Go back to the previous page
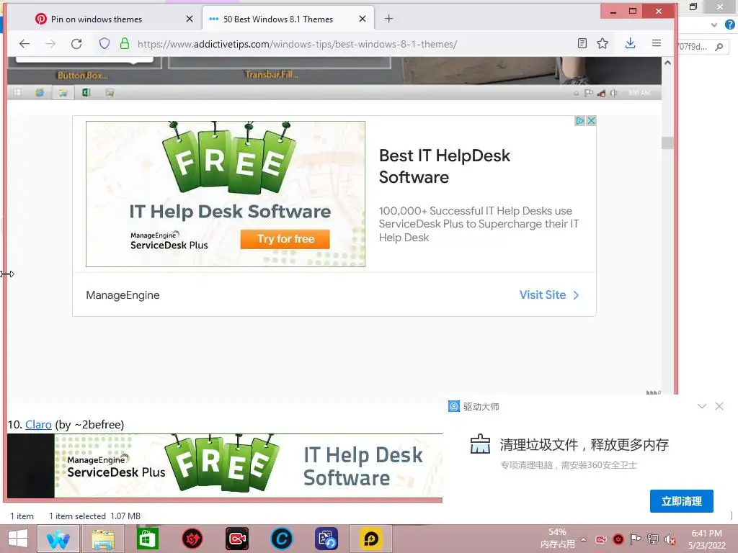This screenshot has height=553, width=738. (x=25, y=44)
